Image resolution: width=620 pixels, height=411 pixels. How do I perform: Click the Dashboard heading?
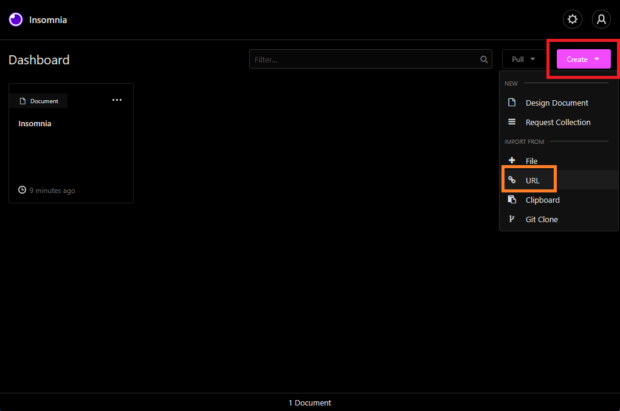click(39, 59)
